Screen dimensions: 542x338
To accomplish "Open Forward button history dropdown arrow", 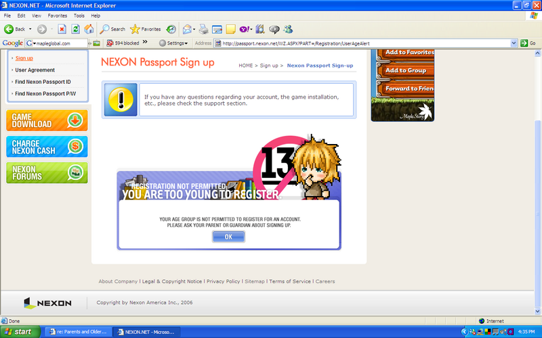I will (x=51, y=29).
